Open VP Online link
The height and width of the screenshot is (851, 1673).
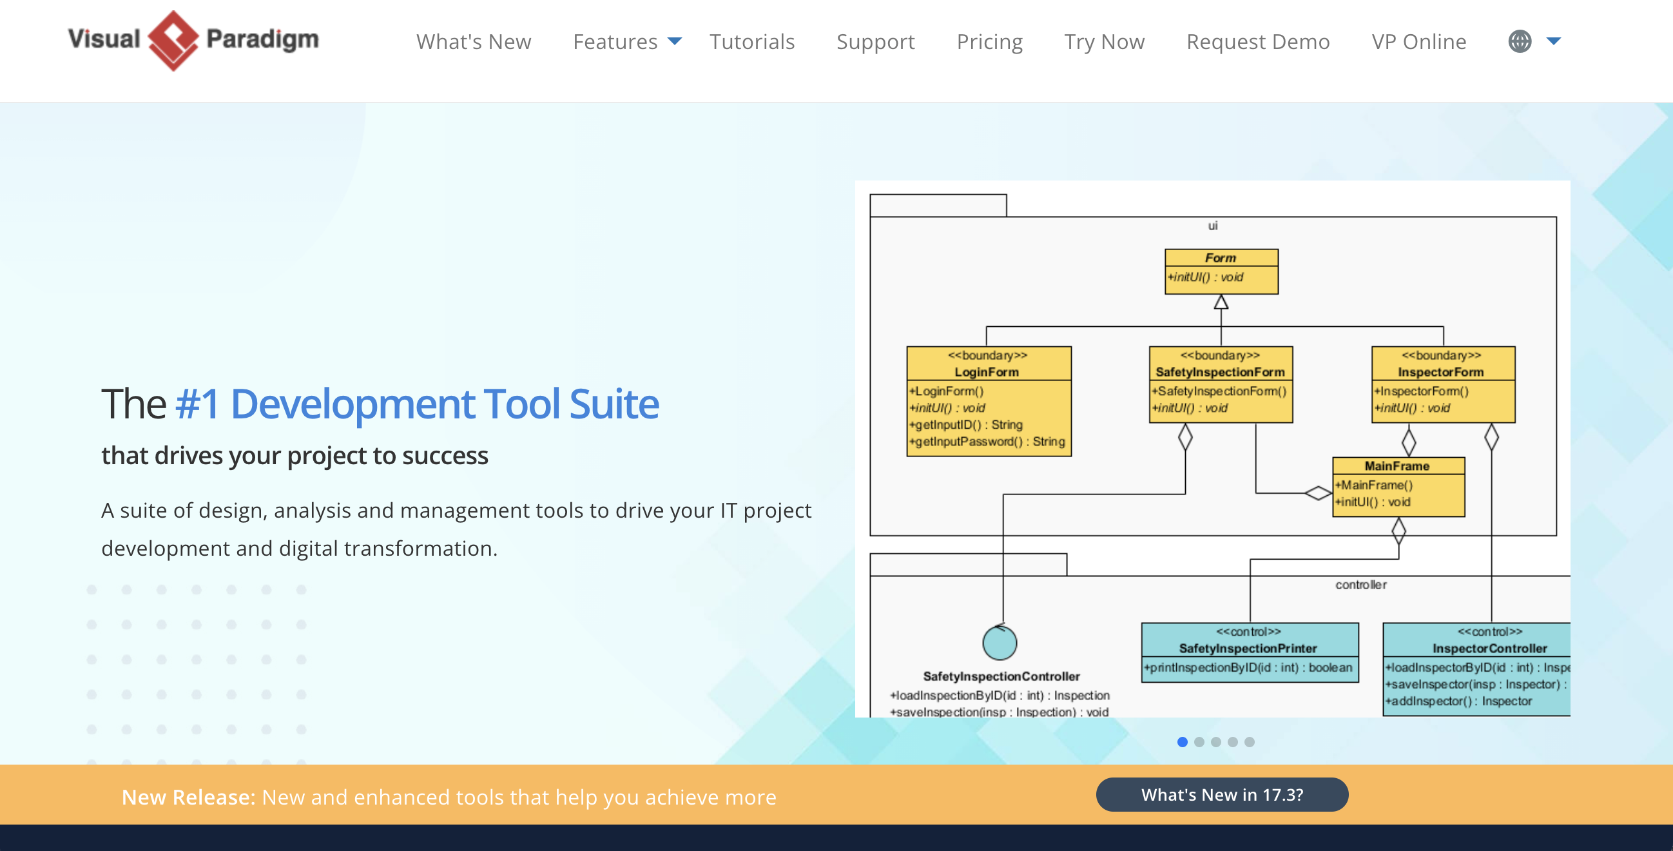[1418, 41]
